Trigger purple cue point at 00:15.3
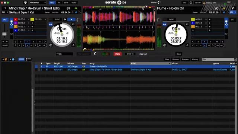The width and height of the screenshot is (238, 134). [16, 23]
